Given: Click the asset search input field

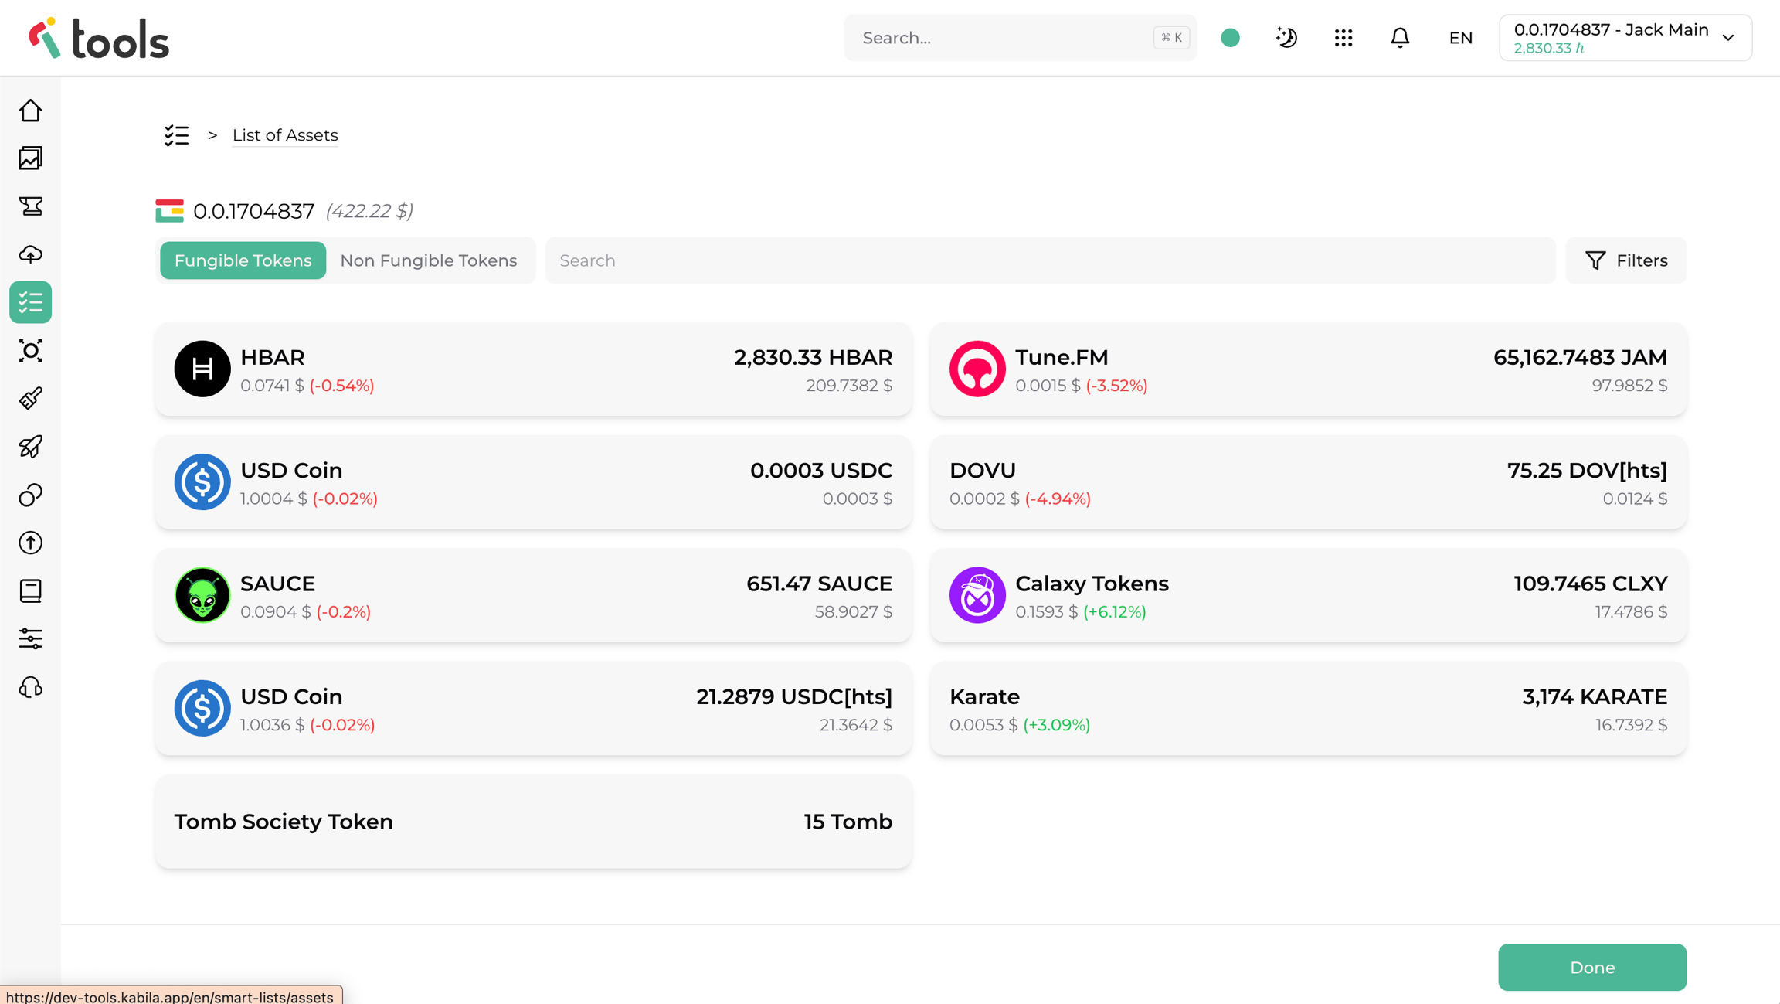Looking at the screenshot, I should coord(1050,260).
